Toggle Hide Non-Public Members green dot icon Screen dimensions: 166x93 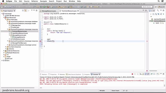point(163,14)
